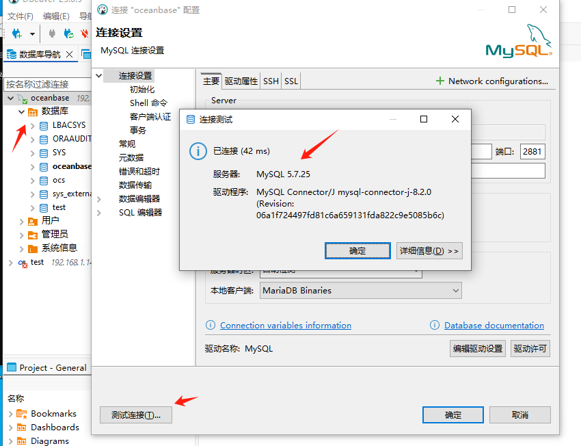Open the new connection dropdown arrow
Viewport: 581px width, 446px height.
pyautogui.click(x=33, y=34)
